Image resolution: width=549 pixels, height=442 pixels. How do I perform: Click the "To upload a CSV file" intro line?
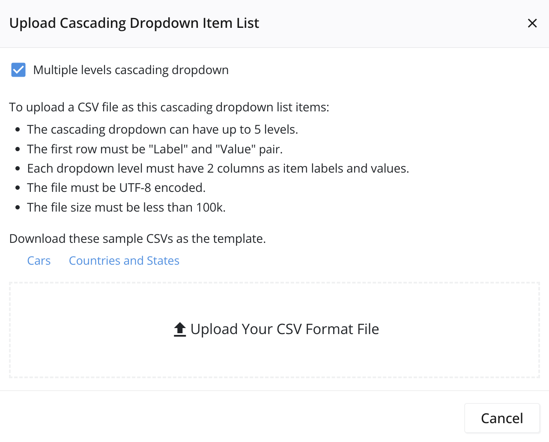click(x=169, y=107)
